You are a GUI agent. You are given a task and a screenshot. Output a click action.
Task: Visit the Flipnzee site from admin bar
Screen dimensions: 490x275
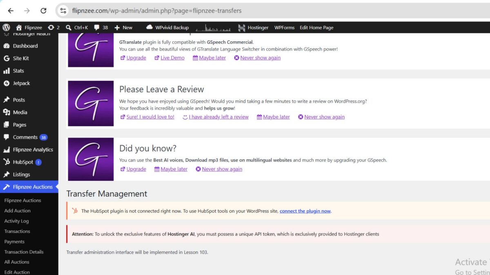pyautogui.click(x=29, y=27)
